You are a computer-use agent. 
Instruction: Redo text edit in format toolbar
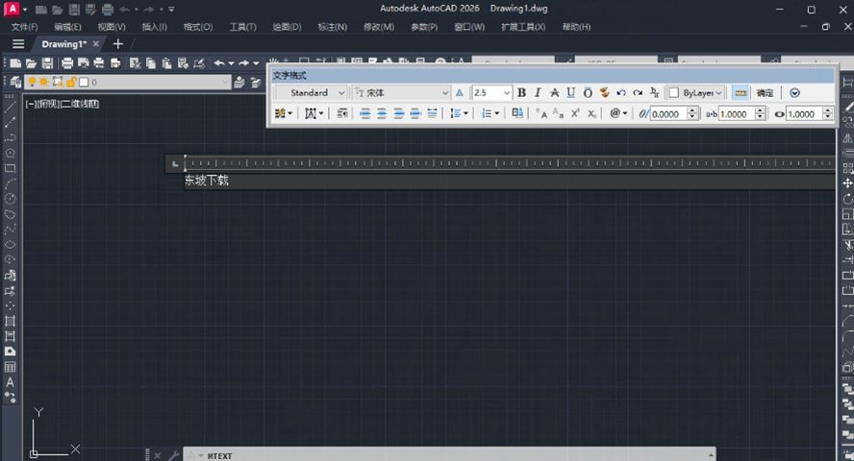(638, 93)
